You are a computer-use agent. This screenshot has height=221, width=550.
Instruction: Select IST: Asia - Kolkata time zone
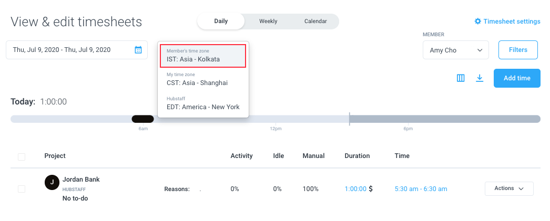point(203,56)
